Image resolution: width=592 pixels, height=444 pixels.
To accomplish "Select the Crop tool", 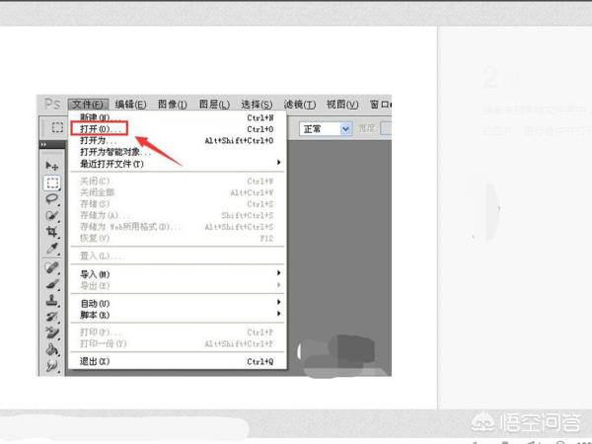I will [52, 231].
